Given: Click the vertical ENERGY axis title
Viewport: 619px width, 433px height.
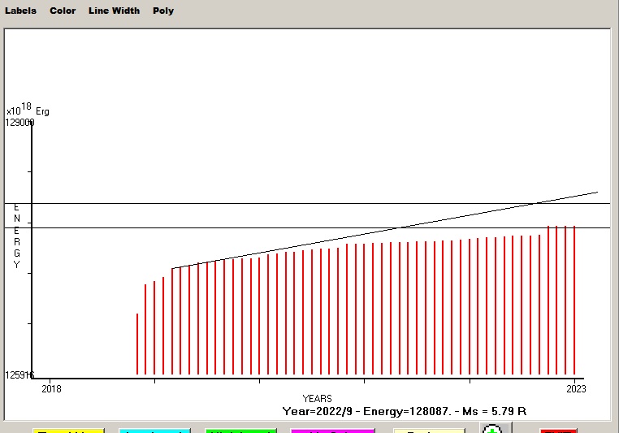Looking at the screenshot, I should [x=16, y=236].
